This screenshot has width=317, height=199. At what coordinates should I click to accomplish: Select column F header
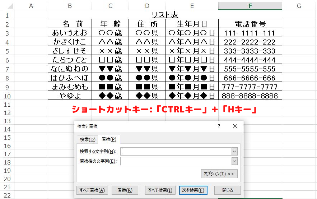pyautogui.click(x=250, y=6)
